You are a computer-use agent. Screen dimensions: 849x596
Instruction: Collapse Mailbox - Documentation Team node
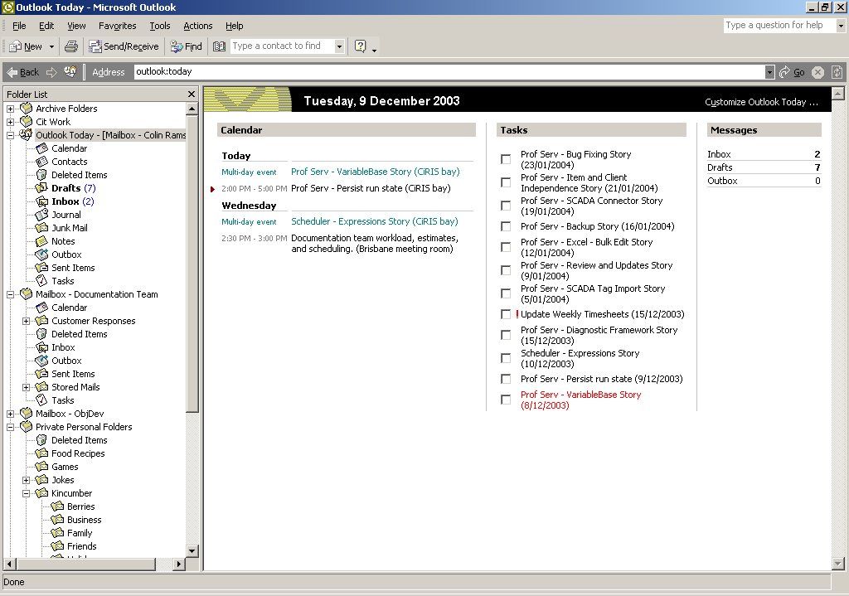pos(10,294)
